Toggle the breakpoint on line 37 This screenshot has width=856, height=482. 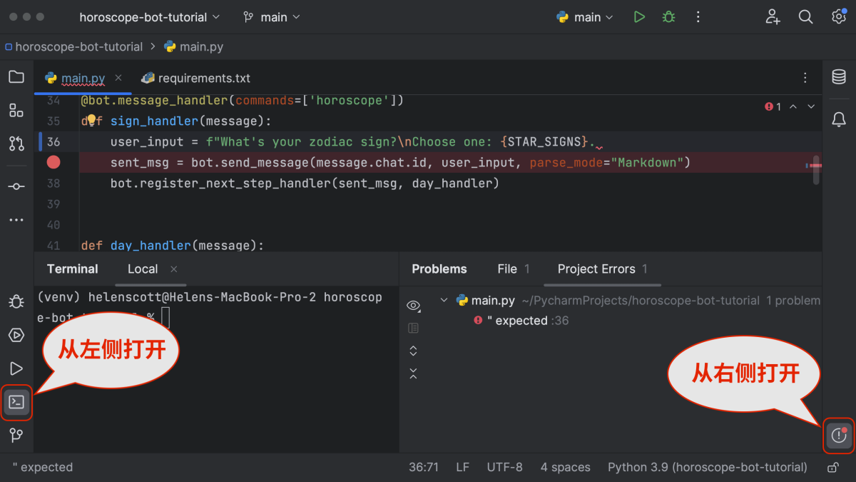(x=53, y=162)
